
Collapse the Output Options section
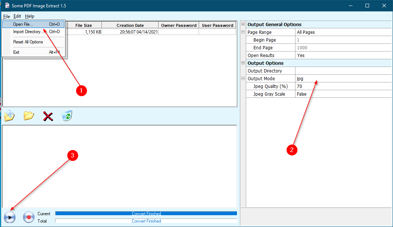point(243,63)
